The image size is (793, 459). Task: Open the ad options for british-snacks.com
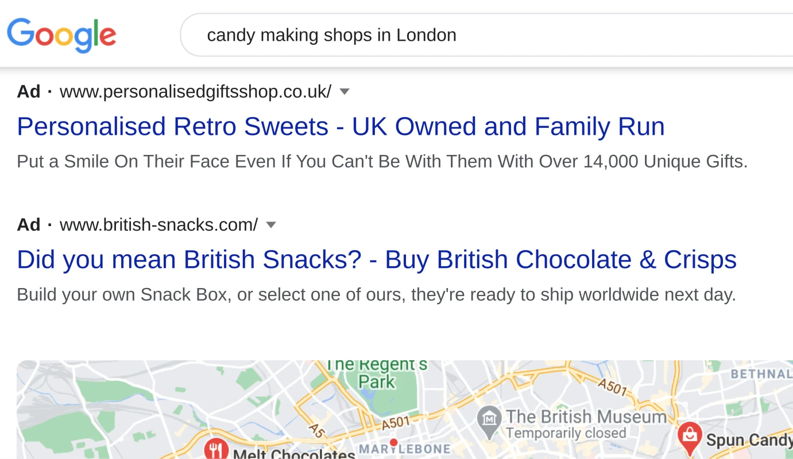click(x=270, y=225)
